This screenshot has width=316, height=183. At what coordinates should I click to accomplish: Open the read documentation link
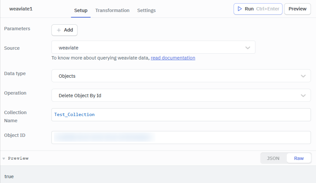(x=173, y=58)
